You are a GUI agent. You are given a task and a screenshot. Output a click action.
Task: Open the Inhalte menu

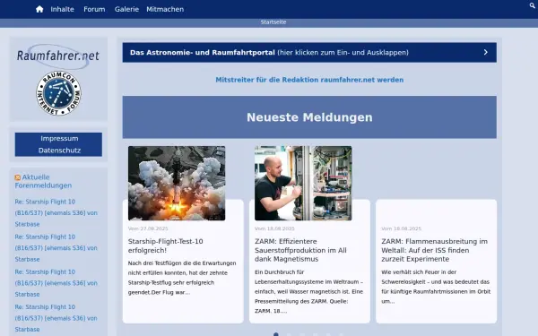click(62, 9)
